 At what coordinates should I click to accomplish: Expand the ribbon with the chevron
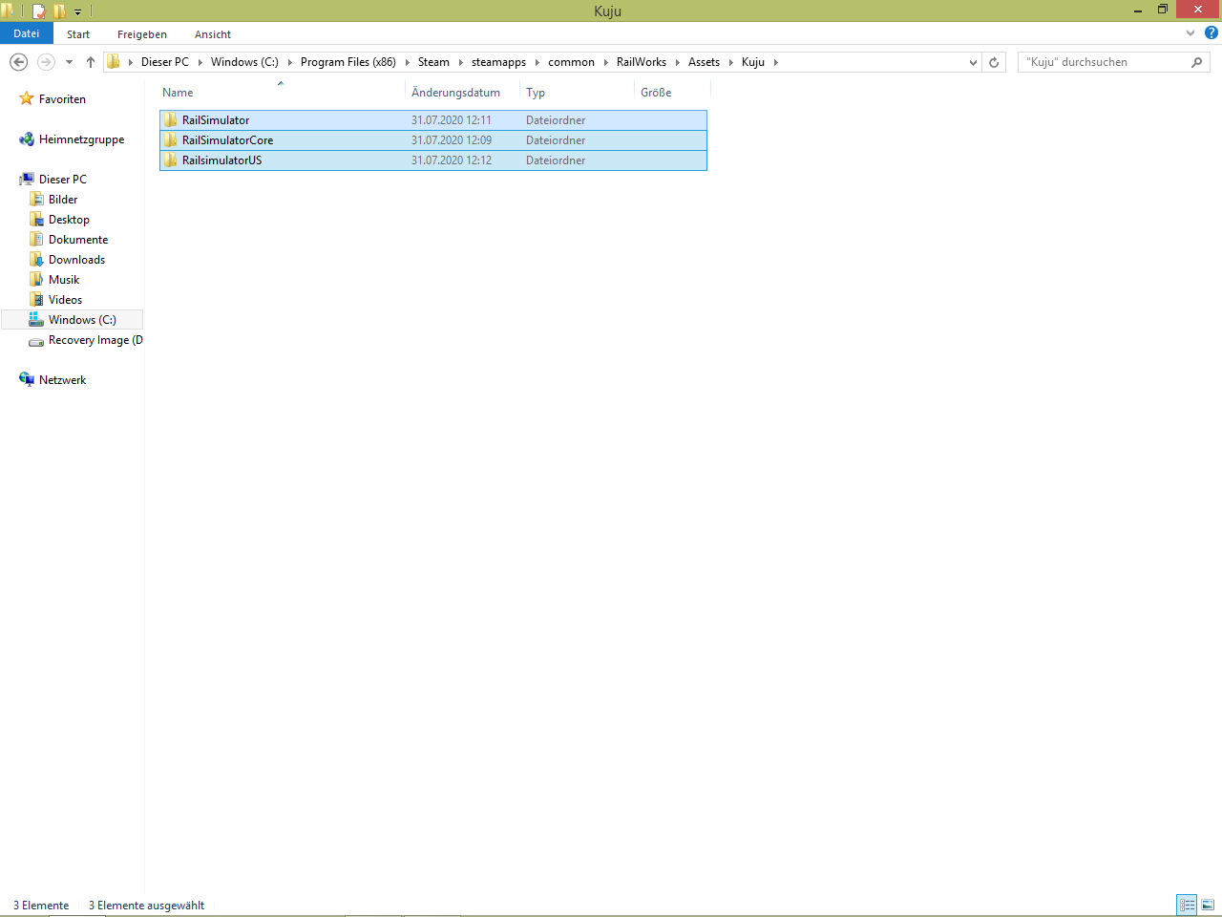(1190, 33)
